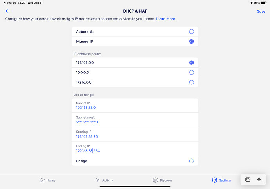Choose the 172.16.0.0 address prefix
Screen dimensions: 270x189
pos(191,82)
